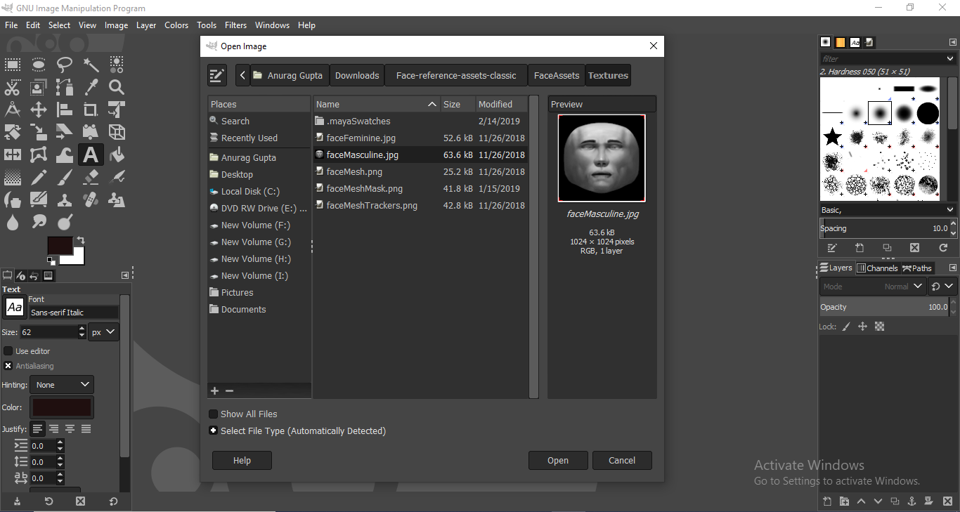
Task: Open the Name column sort arrow
Action: pyautogui.click(x=432, y=104)
